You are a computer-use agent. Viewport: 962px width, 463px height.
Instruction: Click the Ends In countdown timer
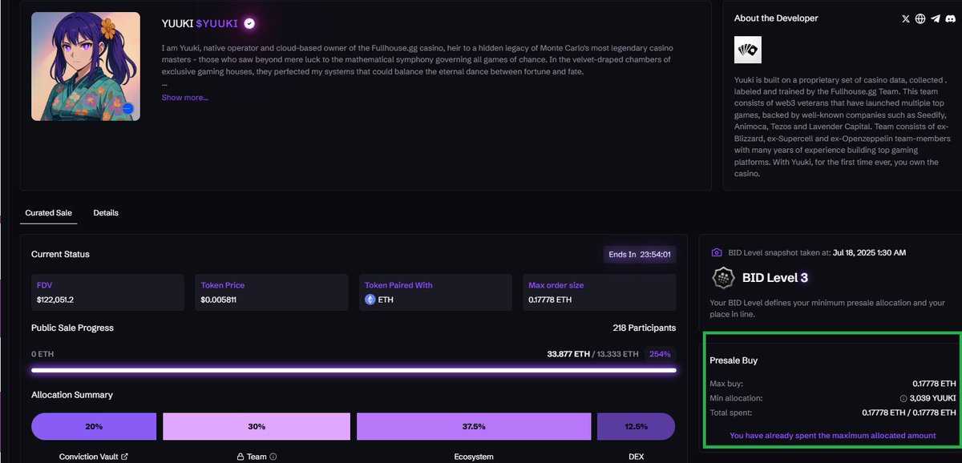tap(640, 255)
